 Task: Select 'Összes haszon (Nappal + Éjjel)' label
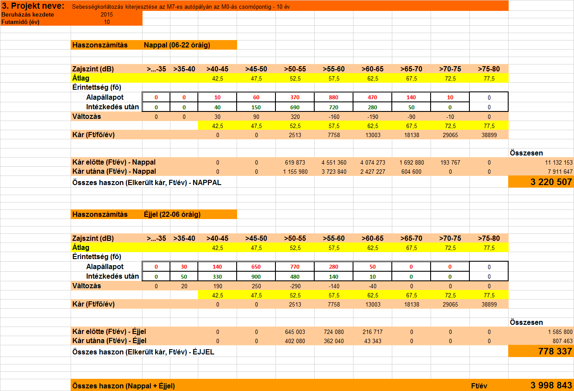124,386
